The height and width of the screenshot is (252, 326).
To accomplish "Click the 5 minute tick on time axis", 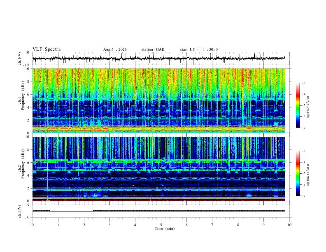I will [x=161, y=225].
